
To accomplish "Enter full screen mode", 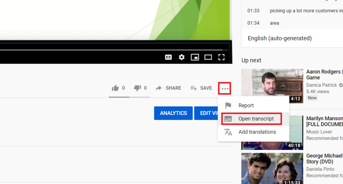I will tap(221, 57).
